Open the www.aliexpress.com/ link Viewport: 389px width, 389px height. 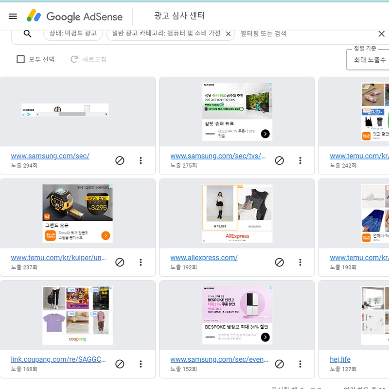click(204, 258)
